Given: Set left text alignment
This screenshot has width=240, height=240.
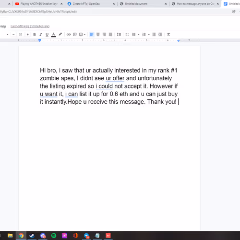Looking at the screenshot, I should (92, 35).
